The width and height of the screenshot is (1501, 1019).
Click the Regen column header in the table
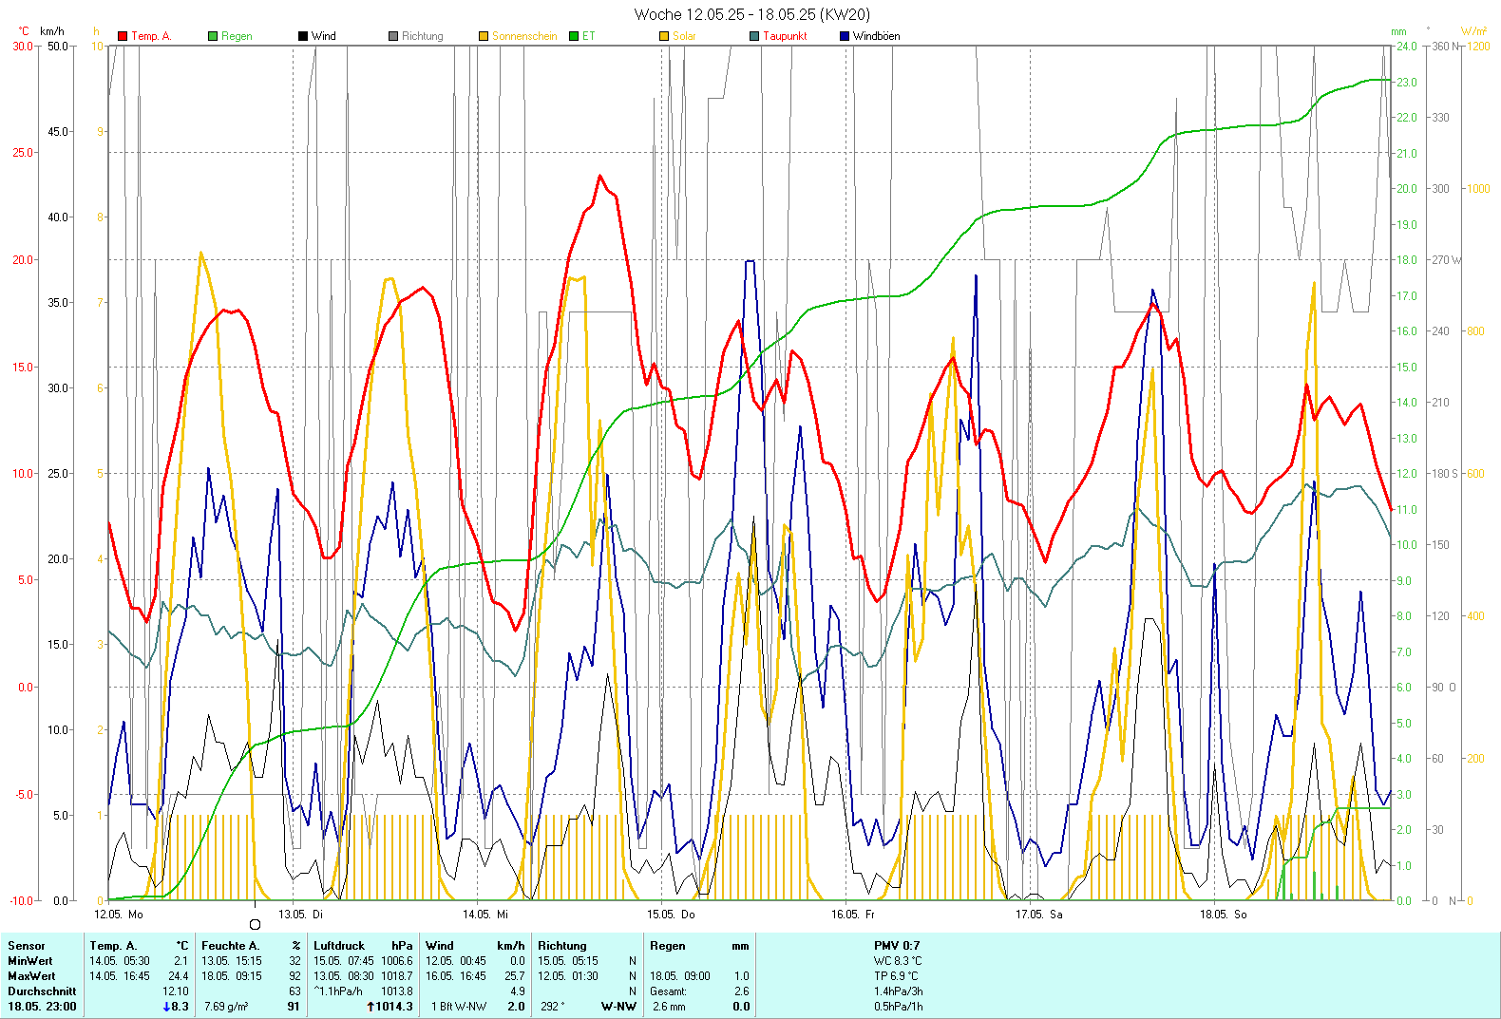[668, 946]
